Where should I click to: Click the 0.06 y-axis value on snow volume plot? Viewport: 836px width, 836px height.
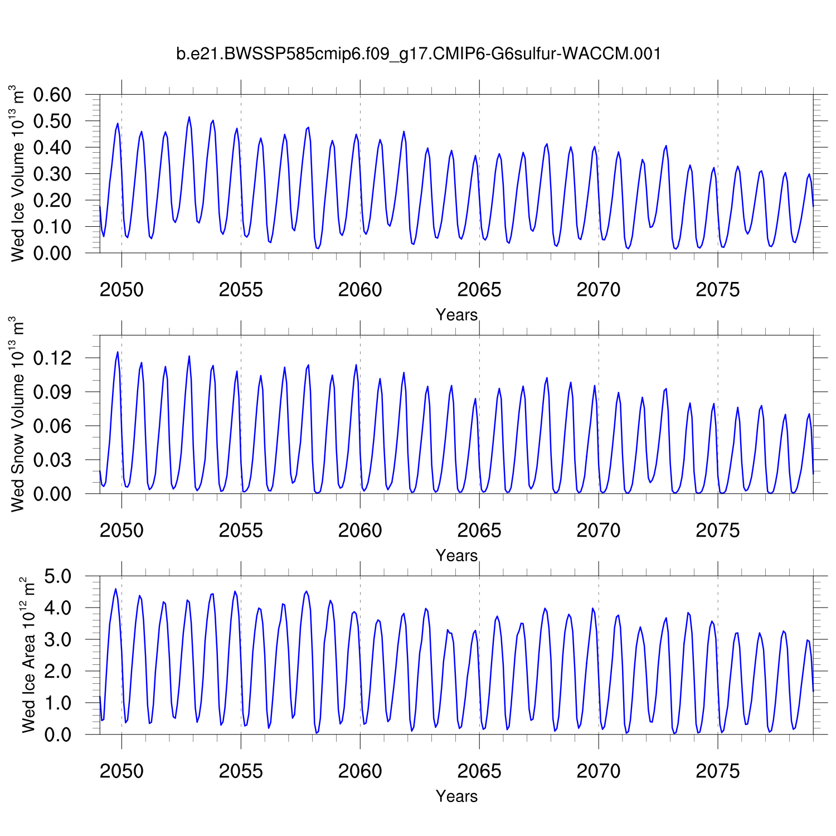(x=52, y=426)
